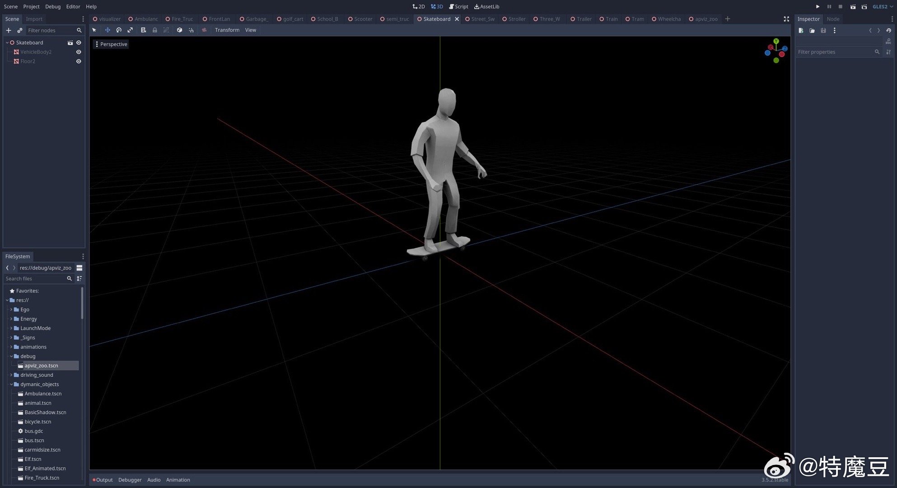Expand the Ego folder

tap(11, 310)
